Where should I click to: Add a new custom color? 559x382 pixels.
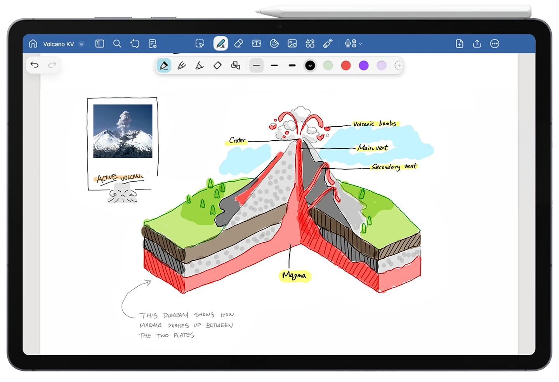coord(398,65)
